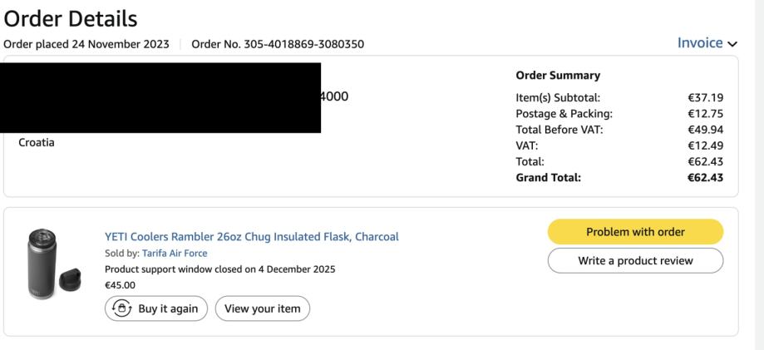Click the Product support window closed notice
764x350 pixels.
coord(220,269)
